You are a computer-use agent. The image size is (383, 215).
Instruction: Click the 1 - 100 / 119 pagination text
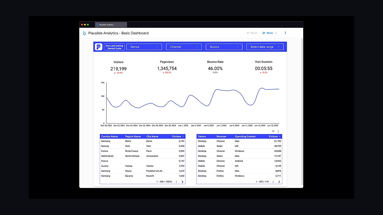[262, 182]
